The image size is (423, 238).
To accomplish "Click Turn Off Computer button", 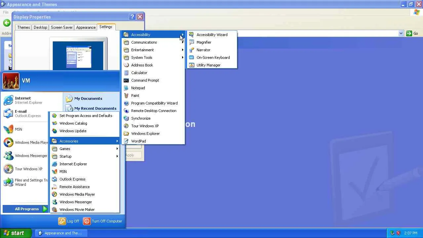I will 103,221.
